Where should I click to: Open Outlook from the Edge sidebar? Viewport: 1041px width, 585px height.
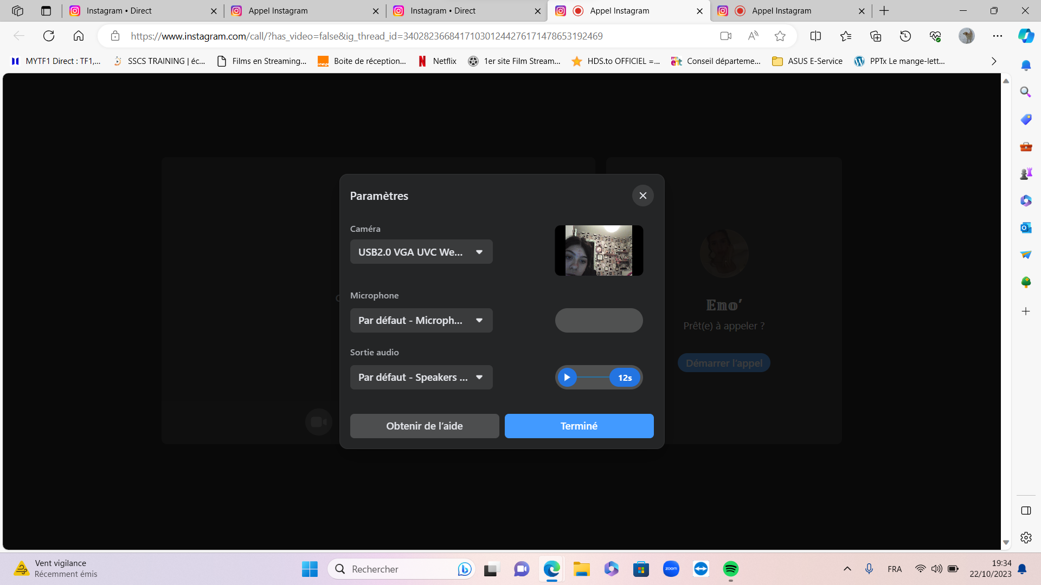(1025, 227)
